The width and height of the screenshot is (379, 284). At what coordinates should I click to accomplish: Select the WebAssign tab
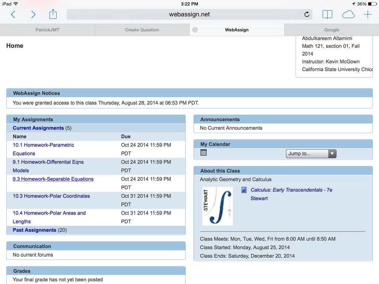(x=237, y=30)
